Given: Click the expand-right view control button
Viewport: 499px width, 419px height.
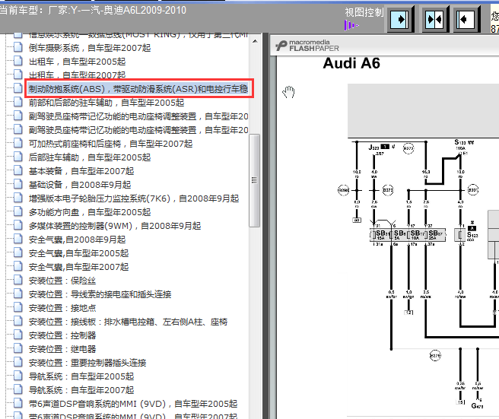Looking at the screenshot, I should (x=399, y=20).
